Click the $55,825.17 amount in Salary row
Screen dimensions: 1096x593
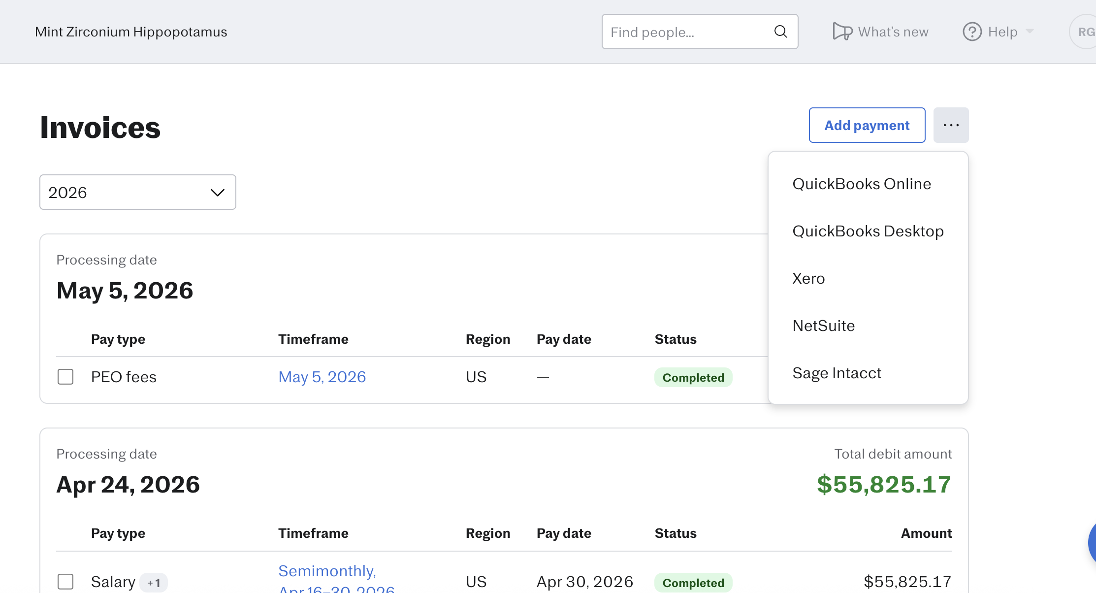point(907,582)
